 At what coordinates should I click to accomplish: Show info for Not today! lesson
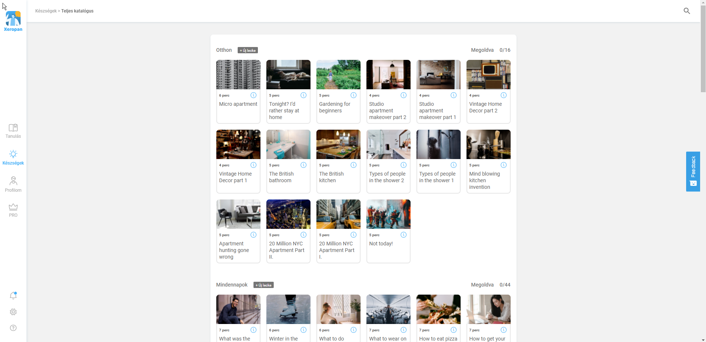pos(404,235)
